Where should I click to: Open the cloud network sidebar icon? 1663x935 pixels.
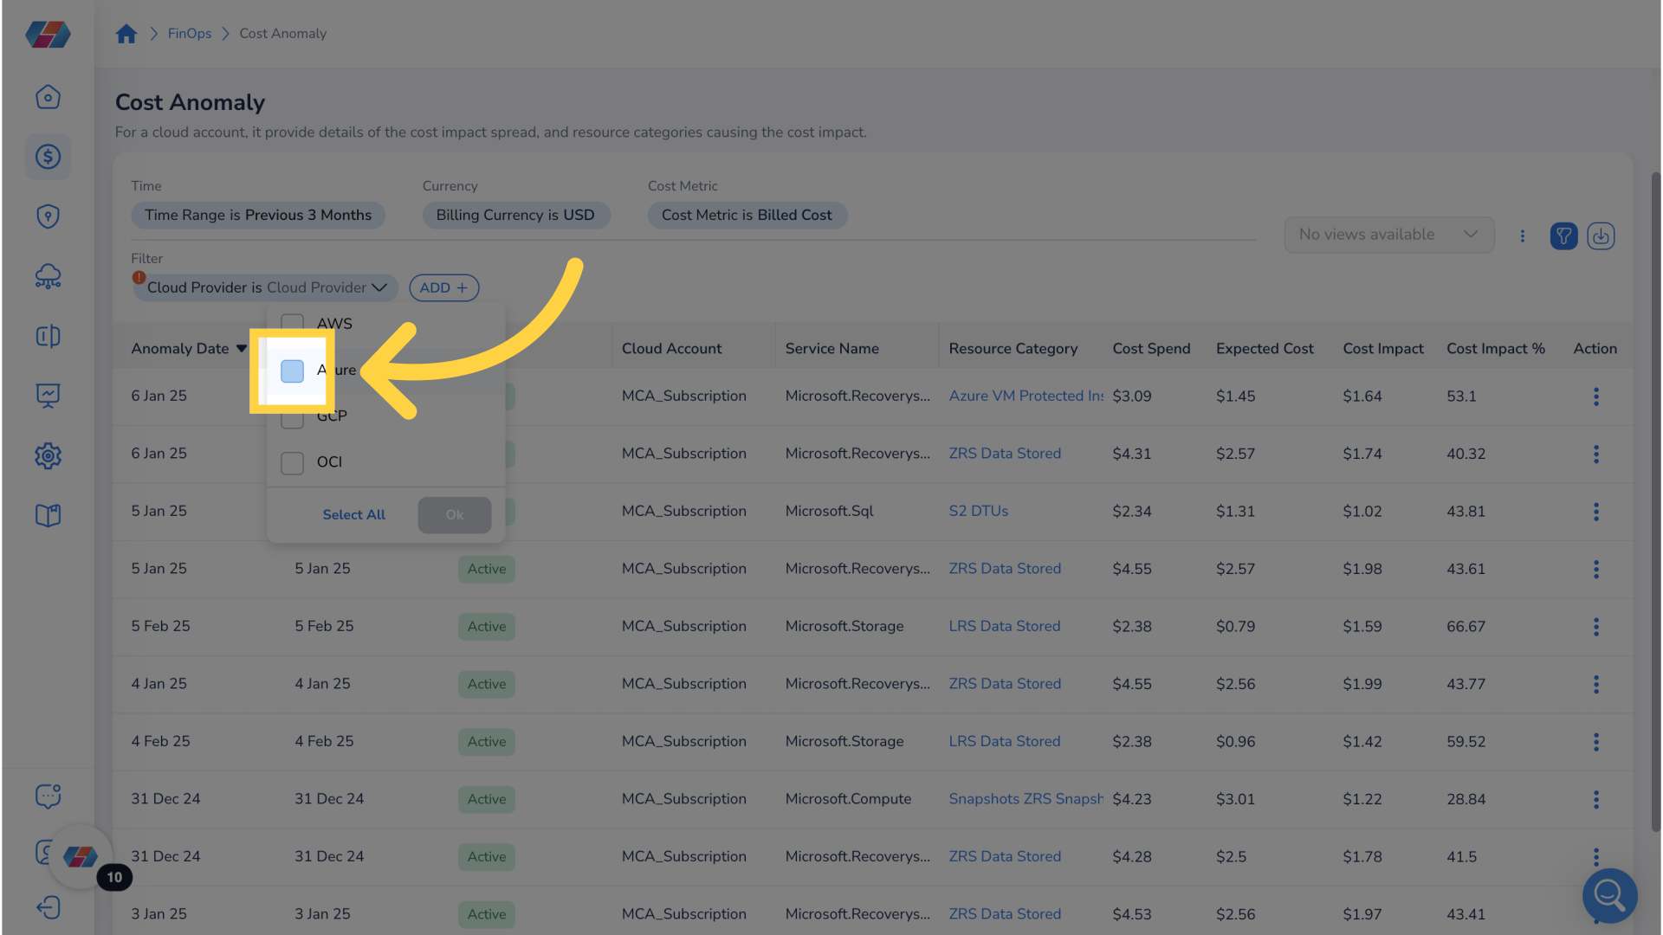pyautogui.click(x=48, y=276)
